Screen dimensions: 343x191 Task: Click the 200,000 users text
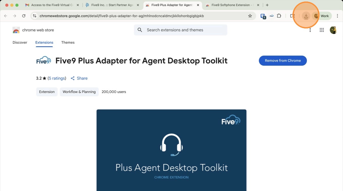[114, 92]
